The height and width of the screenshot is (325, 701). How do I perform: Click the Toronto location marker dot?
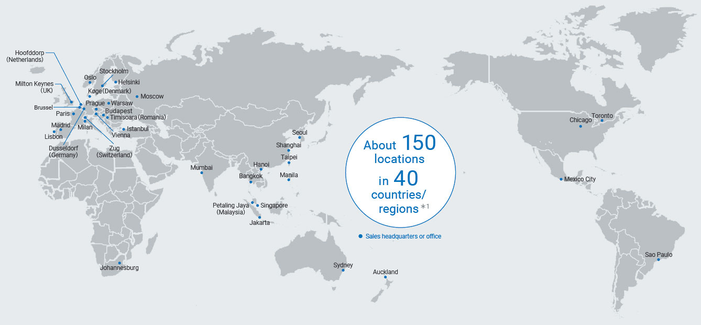click(602, 121)
